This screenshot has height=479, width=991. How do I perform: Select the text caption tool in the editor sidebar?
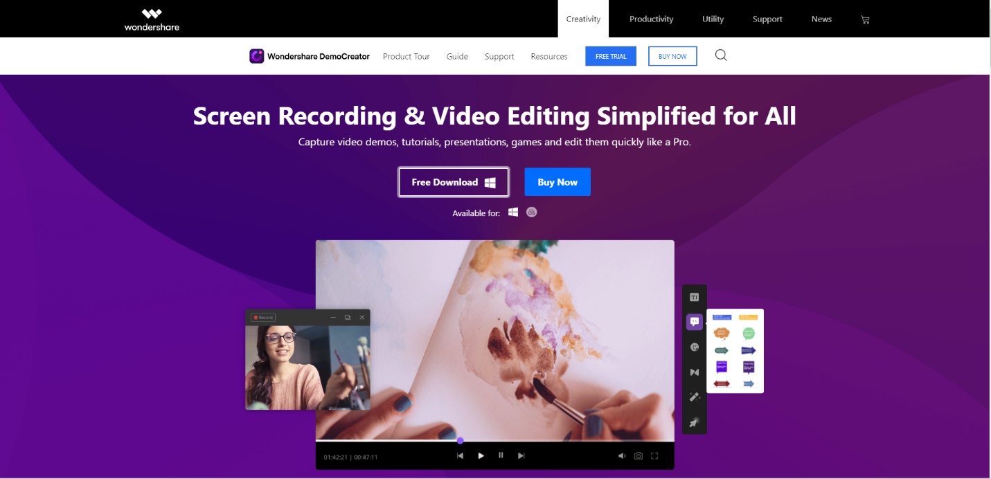pyautogui.click(x=695, y=297)
